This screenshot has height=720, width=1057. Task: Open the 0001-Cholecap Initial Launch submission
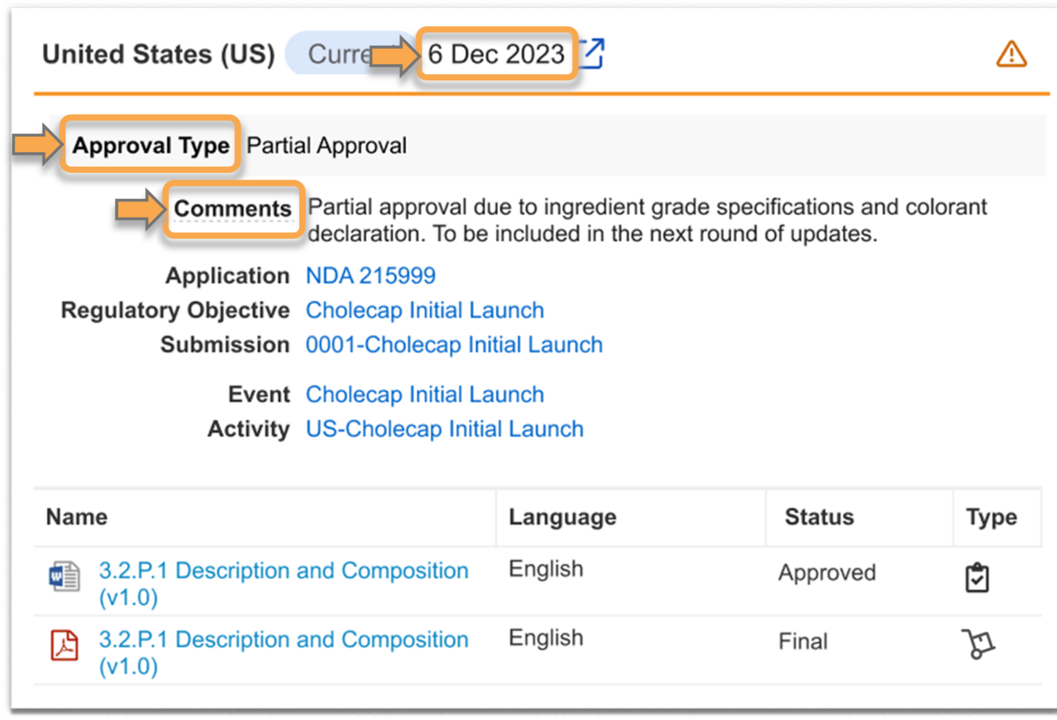point(454,345)
